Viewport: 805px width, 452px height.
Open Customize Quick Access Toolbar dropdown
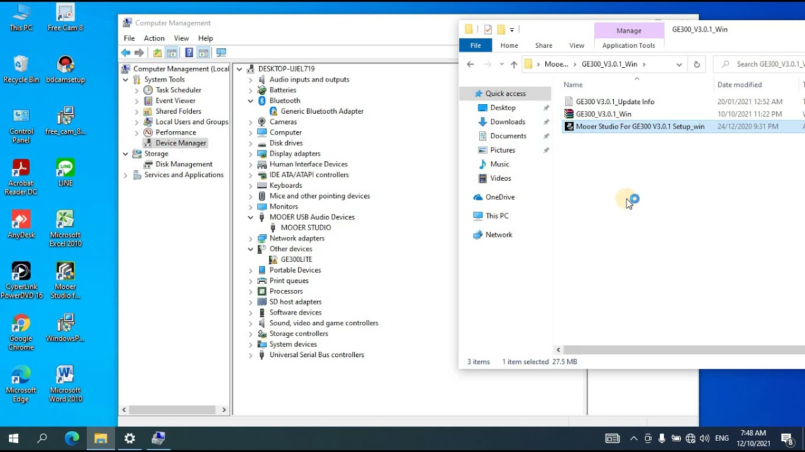tap(512, 30)
